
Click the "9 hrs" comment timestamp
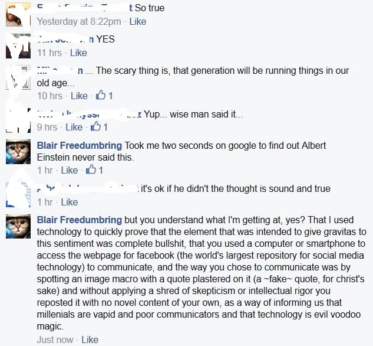47,127
